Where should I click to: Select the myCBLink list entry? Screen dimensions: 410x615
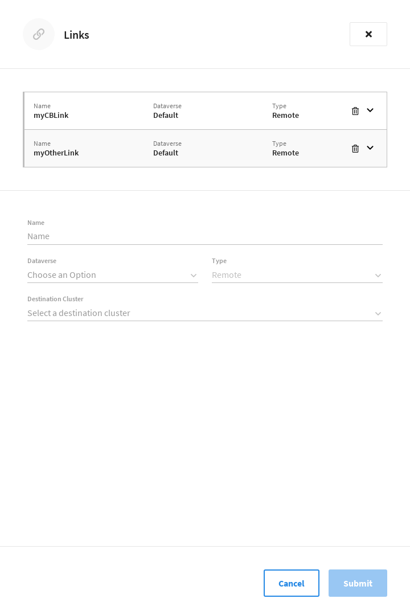(x=171, y=110)
